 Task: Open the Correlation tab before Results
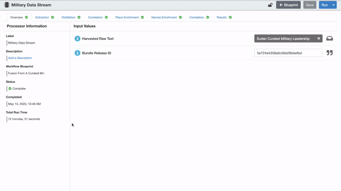coord(199,17)
